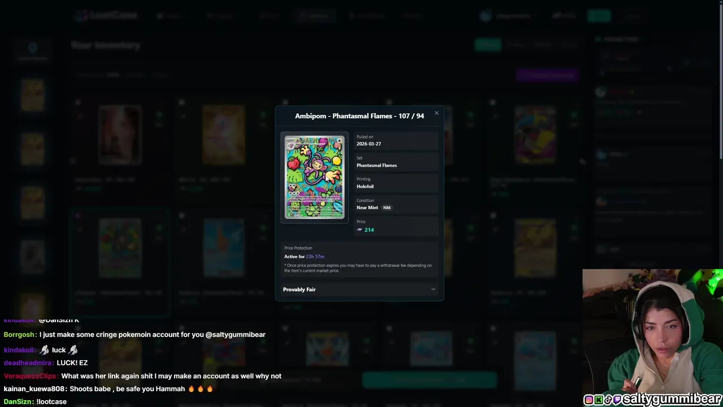This screenshot has height=407, width=723.
Task: Close the Ambipom card details dialog
Action: [x=437, y=113]
